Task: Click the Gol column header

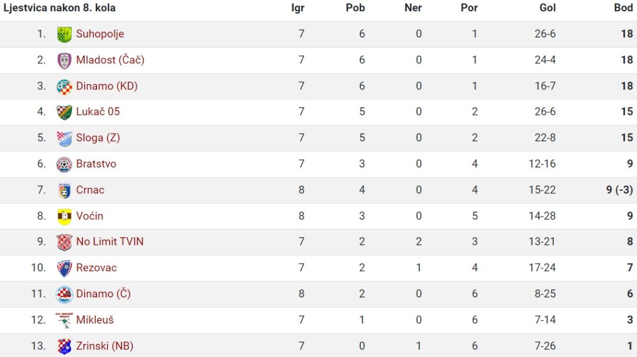Action: click(547, 8)
